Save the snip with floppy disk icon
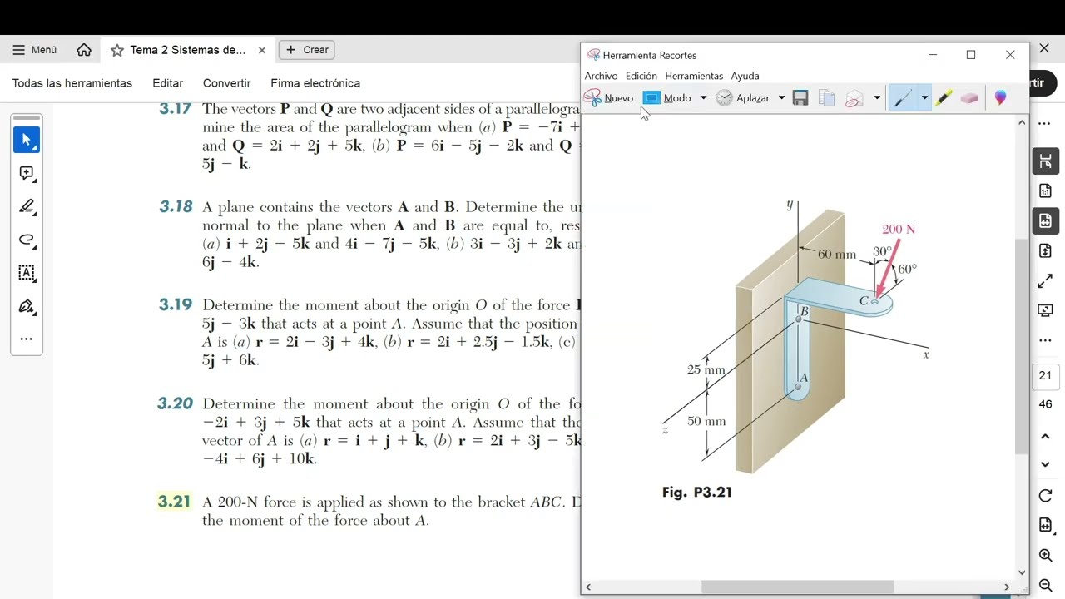The image size is (1065, 599). (800, 98)
